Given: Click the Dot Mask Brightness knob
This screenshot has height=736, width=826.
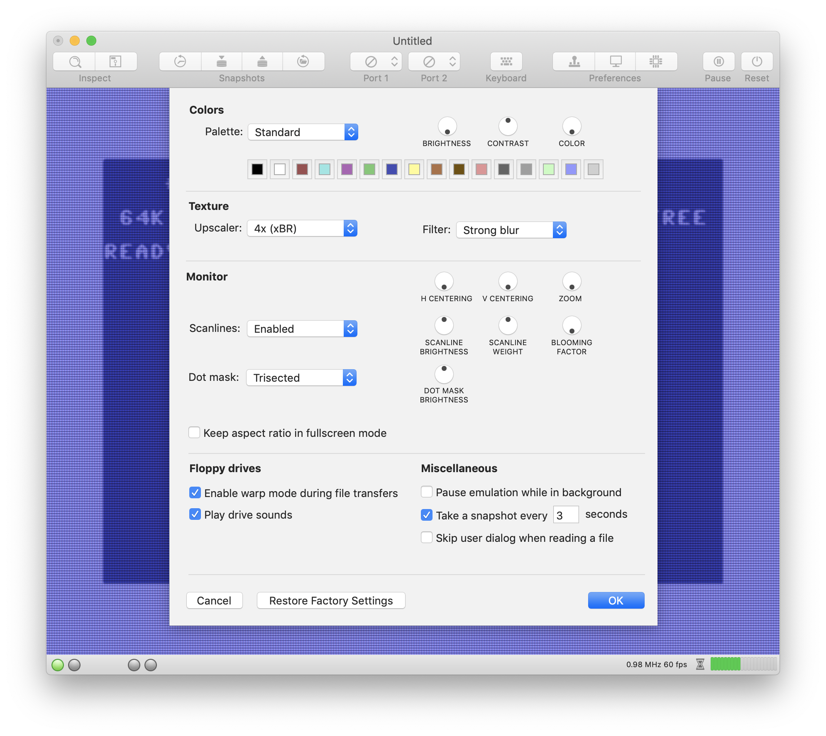Looking at the screenshot, I should [x=444, y=374].
